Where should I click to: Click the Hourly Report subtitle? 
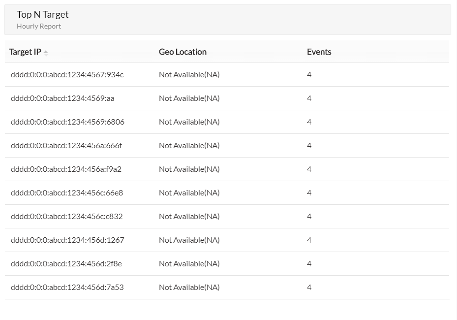click(x=39, y=26)
